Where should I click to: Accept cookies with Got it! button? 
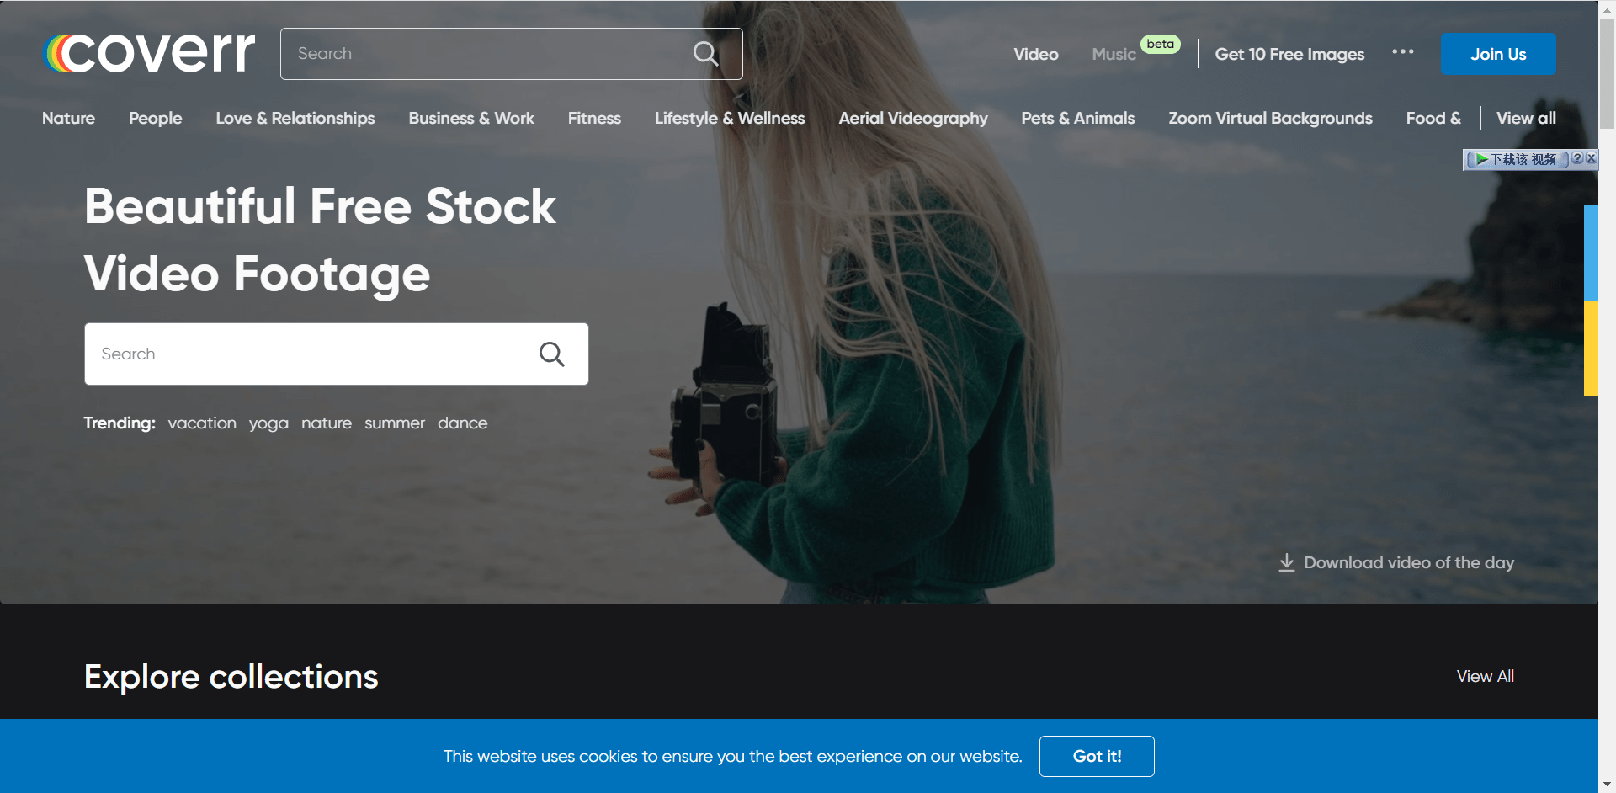tap(1097, 756)
